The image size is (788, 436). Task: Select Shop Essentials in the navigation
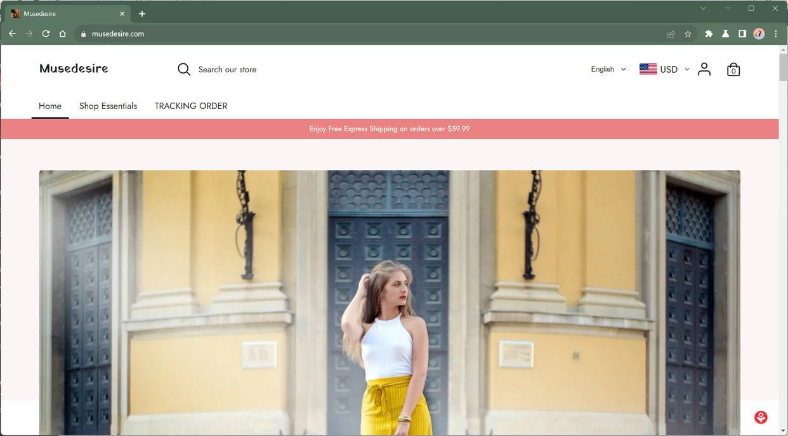tap(108, 106)
